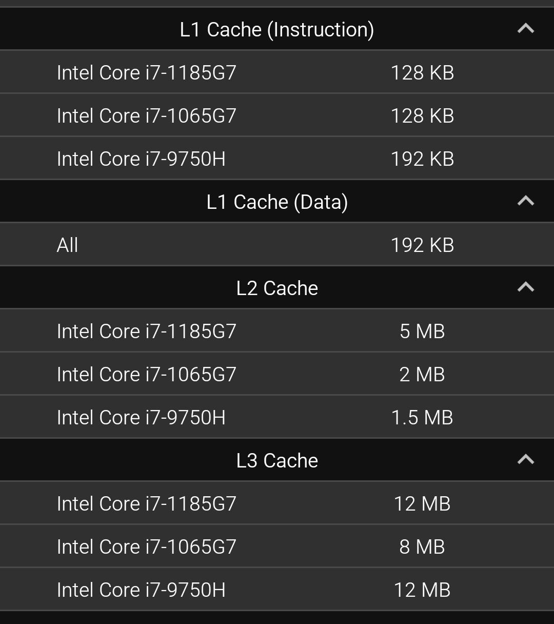
Task: Select i7-1185G7 row under L1 Instruction cache
Action: [277, 72]
